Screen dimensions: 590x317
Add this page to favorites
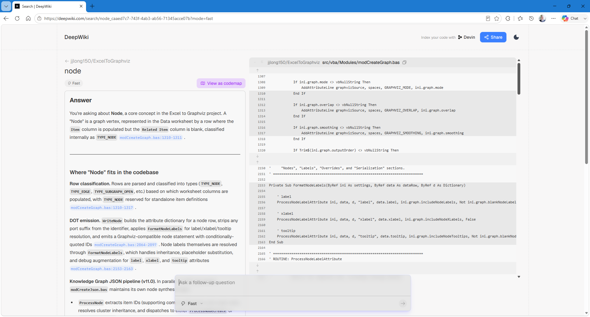pos(497,18)
